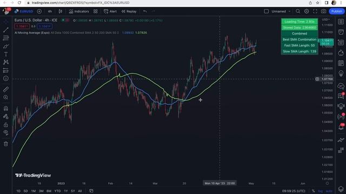Click the Best SMA Combination table cell

click(300, 39)
